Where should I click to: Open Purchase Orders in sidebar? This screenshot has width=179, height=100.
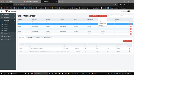[7, 23]
